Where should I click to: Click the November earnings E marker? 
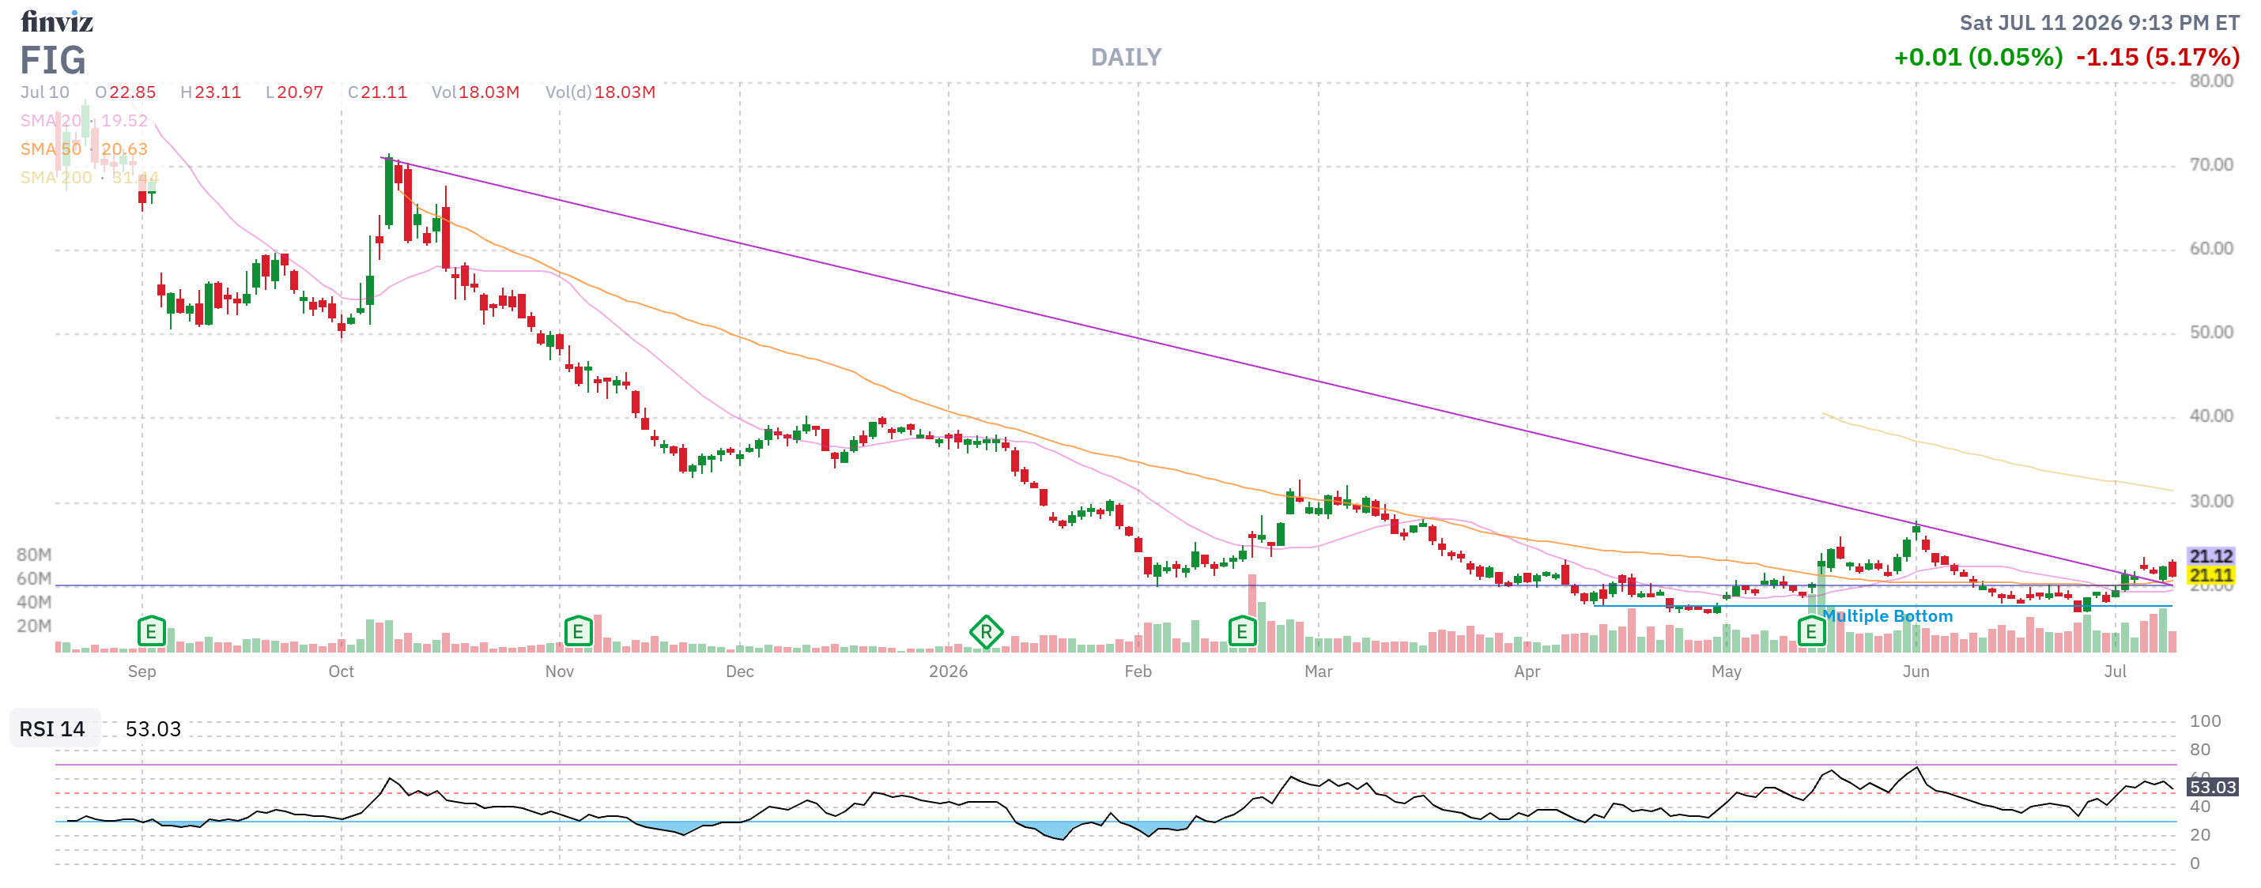(x=578, y=630)
